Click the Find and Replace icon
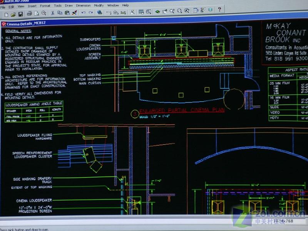 click(44, 13)
